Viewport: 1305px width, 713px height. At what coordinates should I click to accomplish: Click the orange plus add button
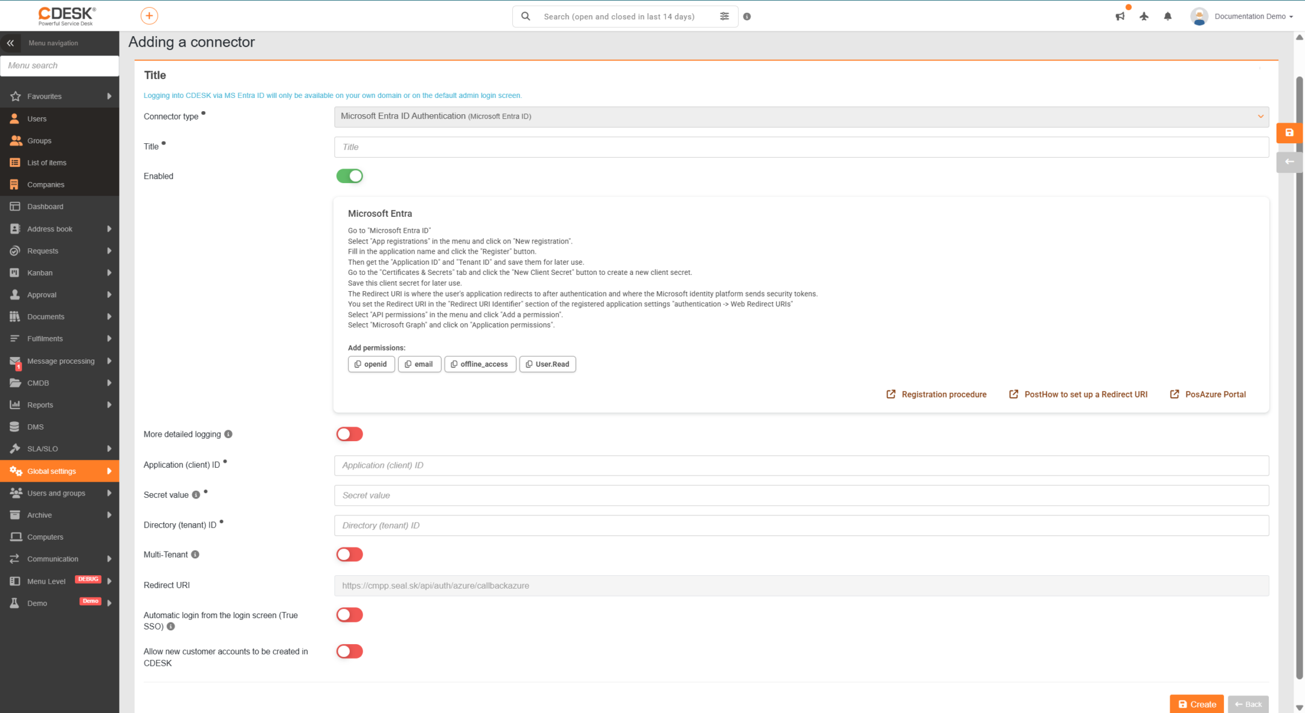click(149, 16)
